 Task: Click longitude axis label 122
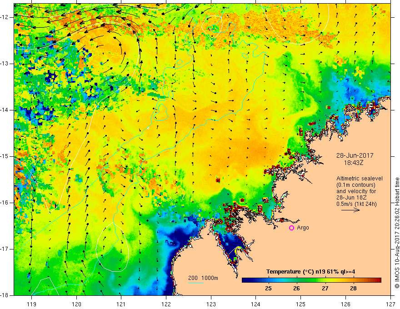tap(166, 304)
